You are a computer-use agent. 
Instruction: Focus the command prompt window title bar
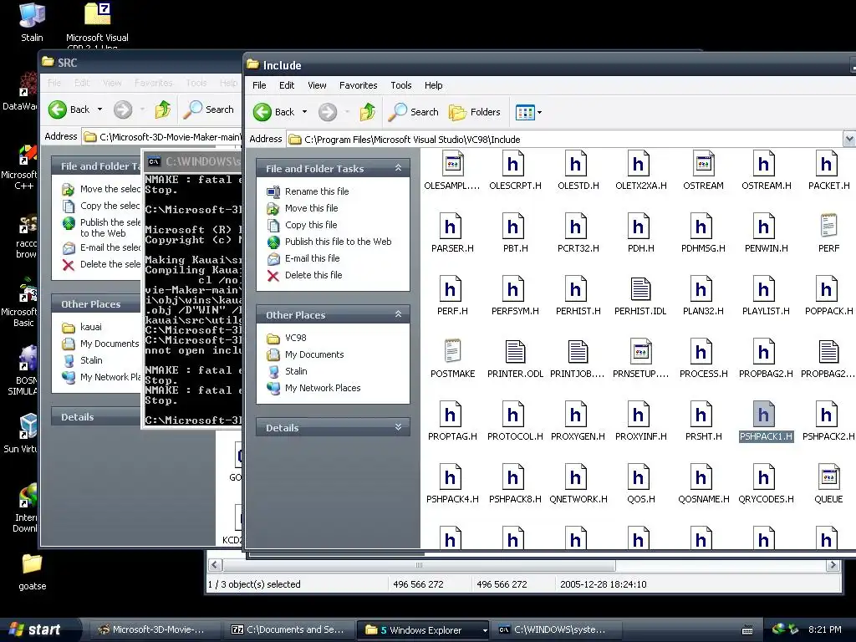(193, 161)
